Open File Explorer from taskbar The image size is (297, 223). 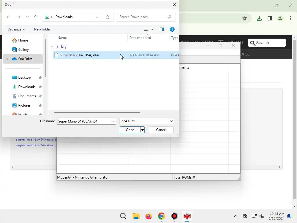tap(136, 216)
